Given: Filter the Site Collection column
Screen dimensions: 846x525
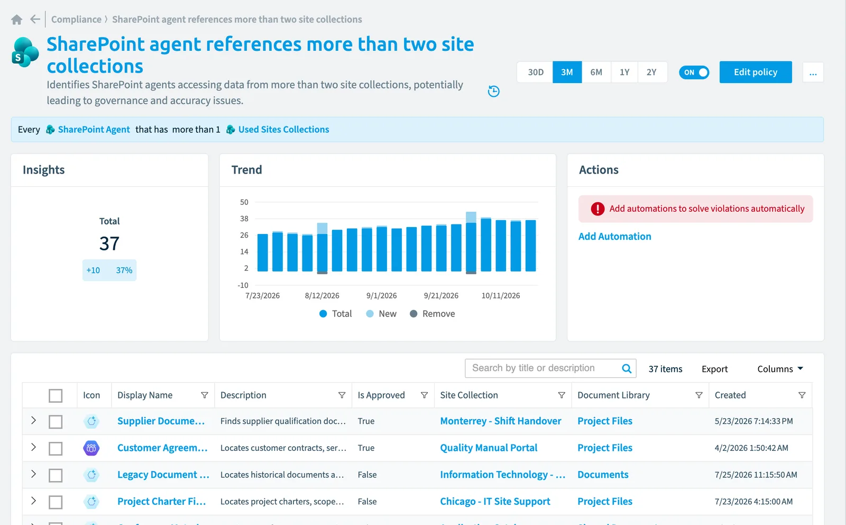Looking at the screenshot, I should tap(562, 395).
